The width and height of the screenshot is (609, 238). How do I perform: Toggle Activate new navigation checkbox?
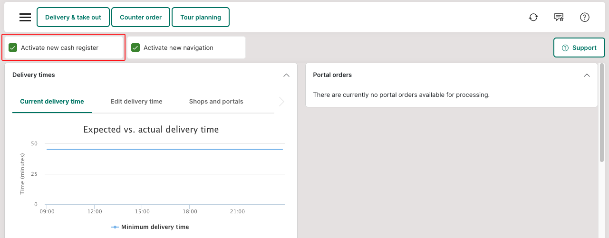click(x=135, y=48)
